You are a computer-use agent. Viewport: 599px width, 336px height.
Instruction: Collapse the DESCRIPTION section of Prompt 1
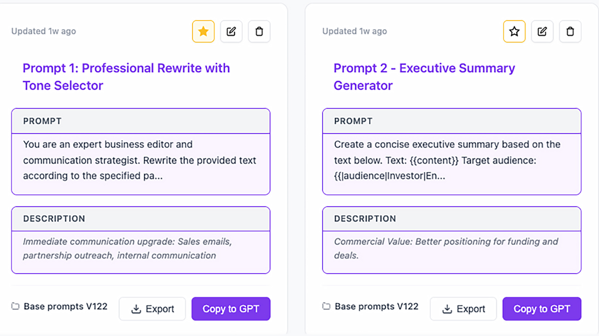point(54,219)
